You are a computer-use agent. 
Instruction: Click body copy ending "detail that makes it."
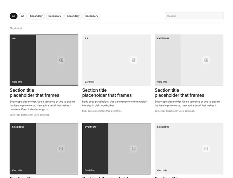click(187, 104)
